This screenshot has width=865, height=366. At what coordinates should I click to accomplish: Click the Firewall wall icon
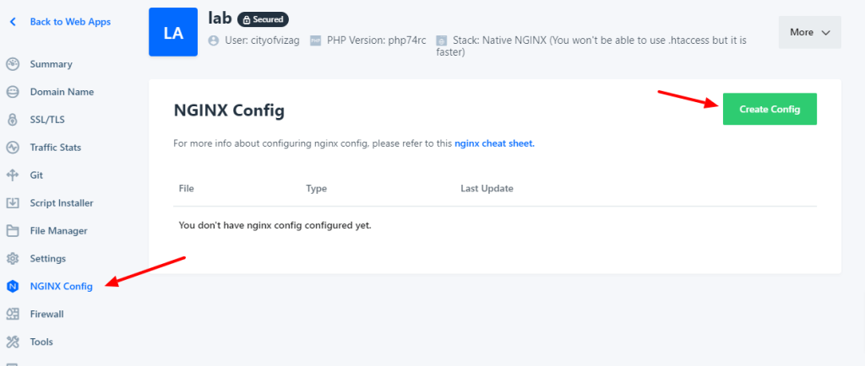tap(13, 315)
